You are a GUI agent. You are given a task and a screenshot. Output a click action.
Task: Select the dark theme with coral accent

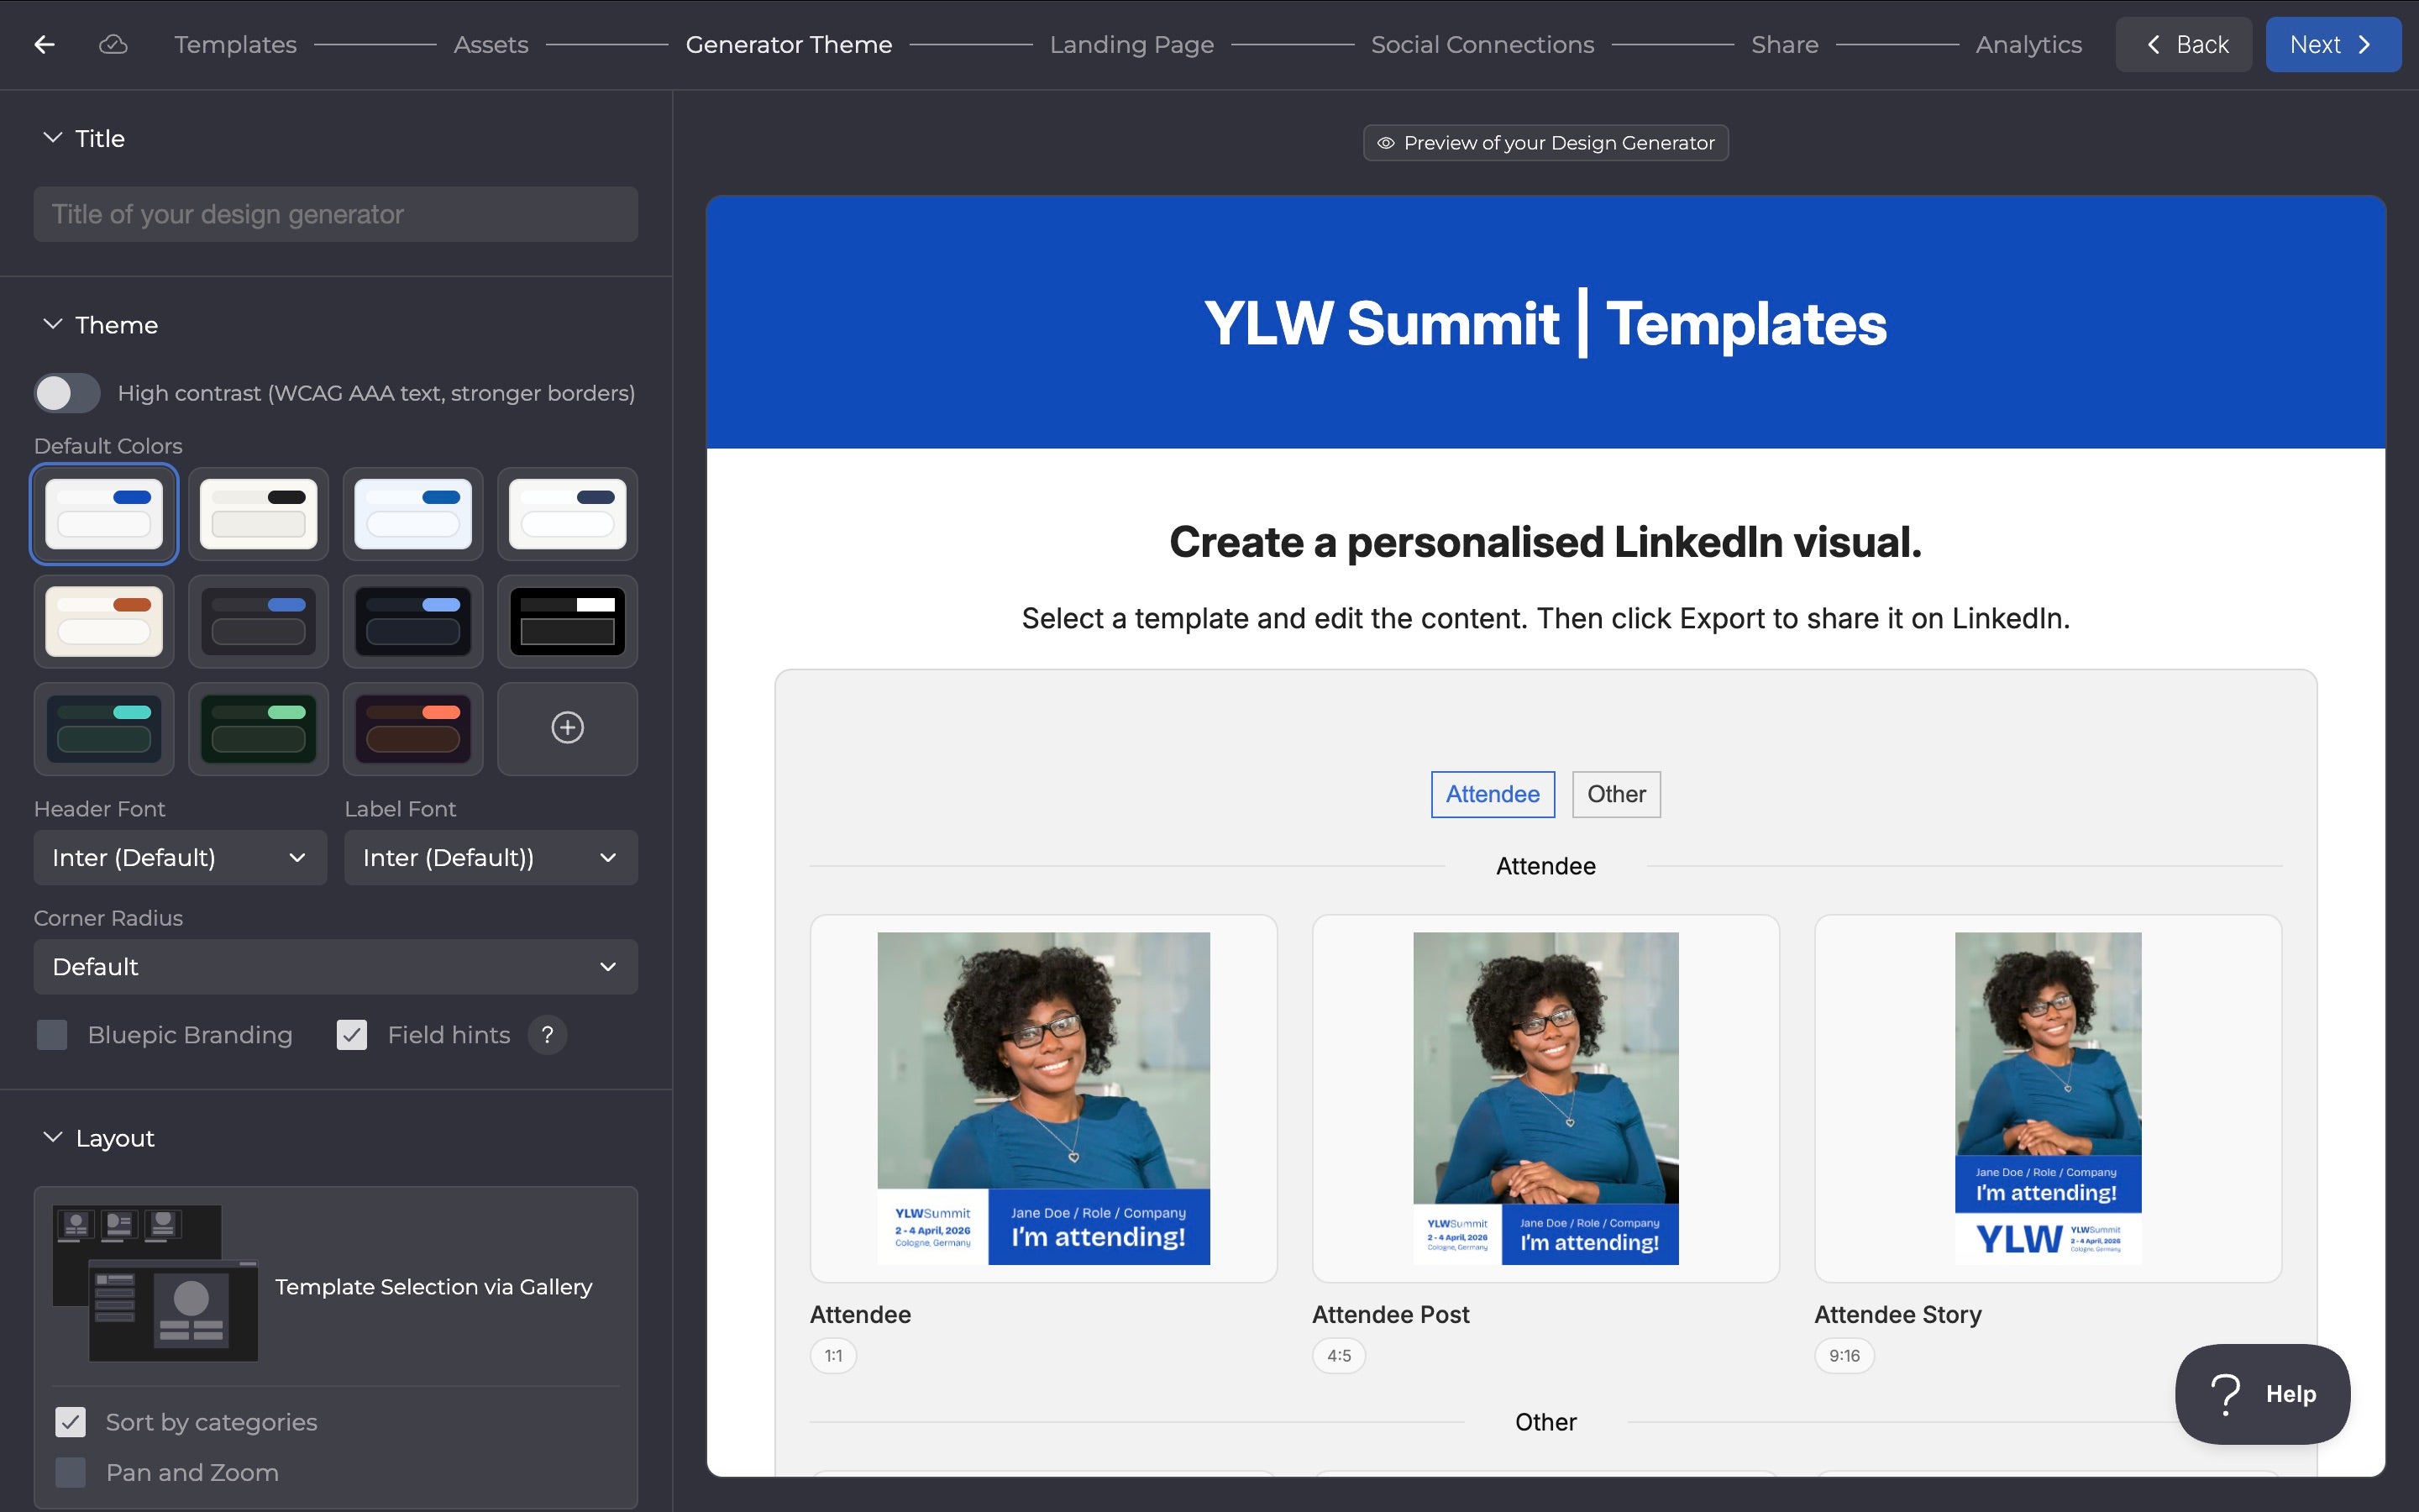pyautogui.click(x=413, y=728)
